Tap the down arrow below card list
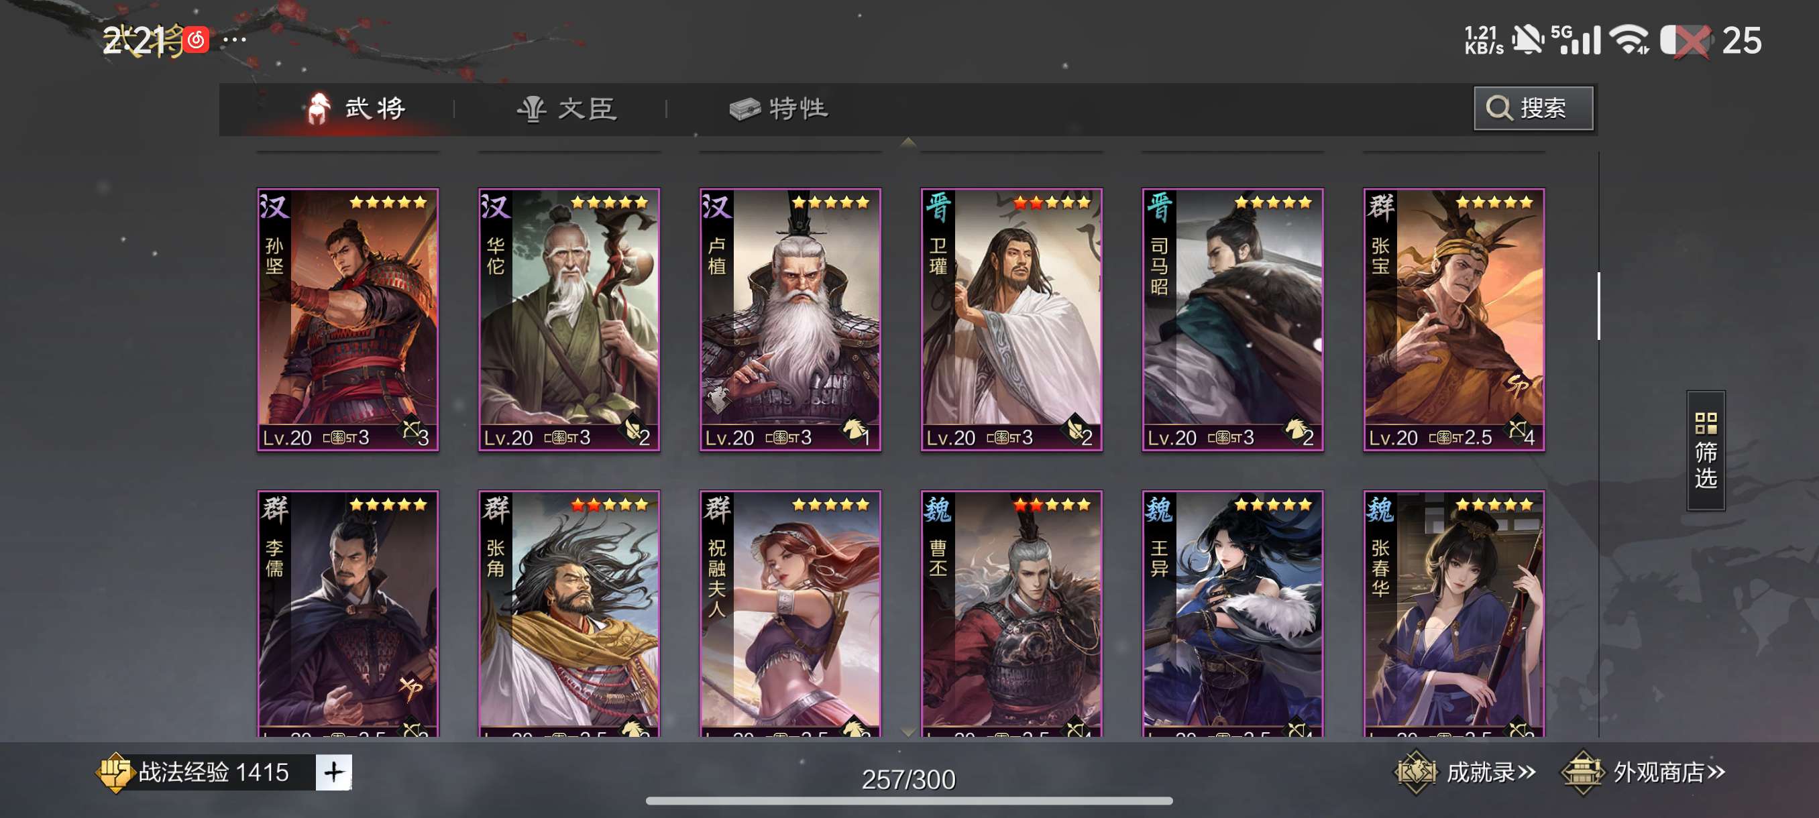This screenshot has width=1819, height=818. click(909, 733)
